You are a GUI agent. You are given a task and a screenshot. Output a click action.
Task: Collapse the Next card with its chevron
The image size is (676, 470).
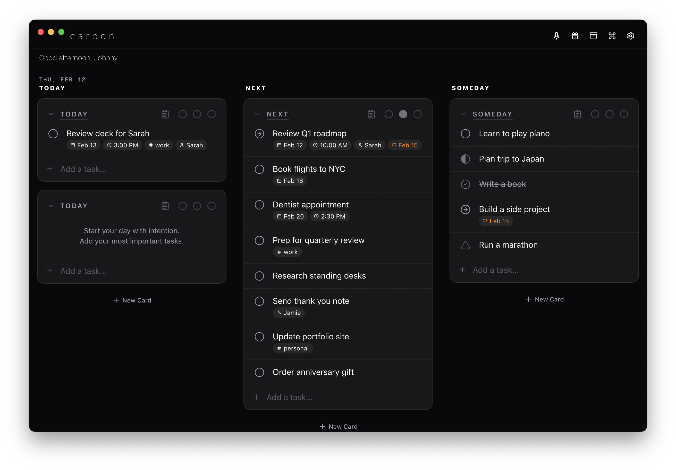[257, 114]
